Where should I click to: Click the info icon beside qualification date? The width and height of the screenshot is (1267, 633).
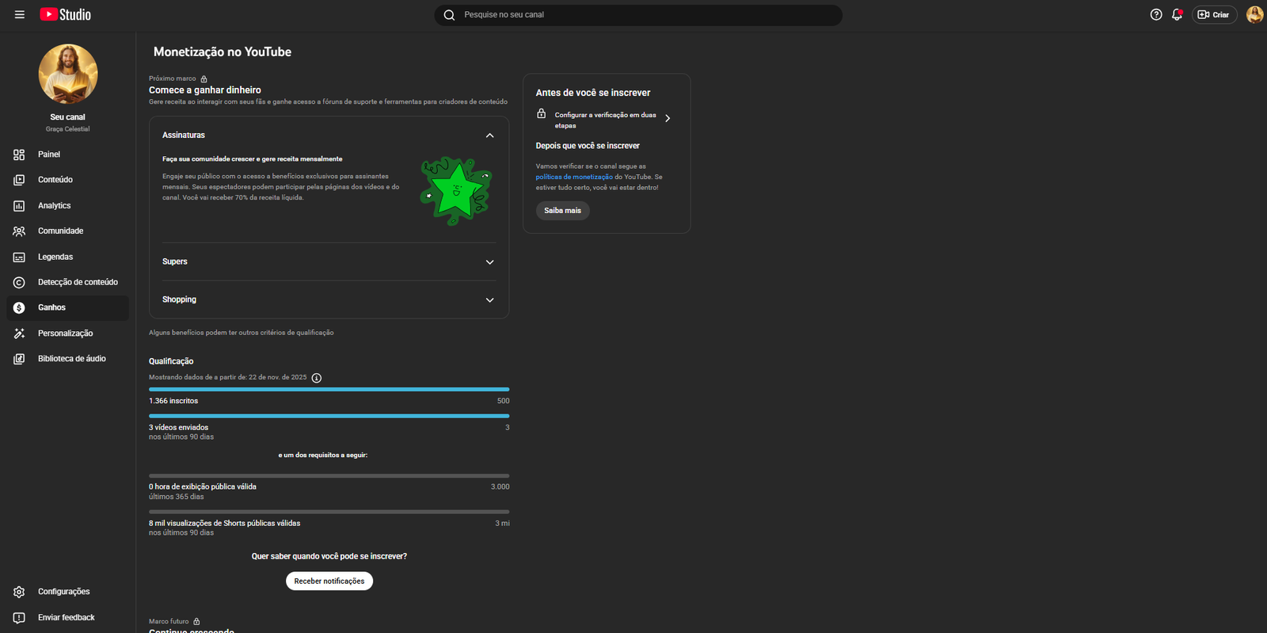(x=317, y=378)
